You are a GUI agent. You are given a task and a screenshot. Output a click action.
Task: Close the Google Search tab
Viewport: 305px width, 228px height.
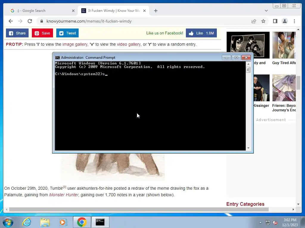tap(73, 11)
